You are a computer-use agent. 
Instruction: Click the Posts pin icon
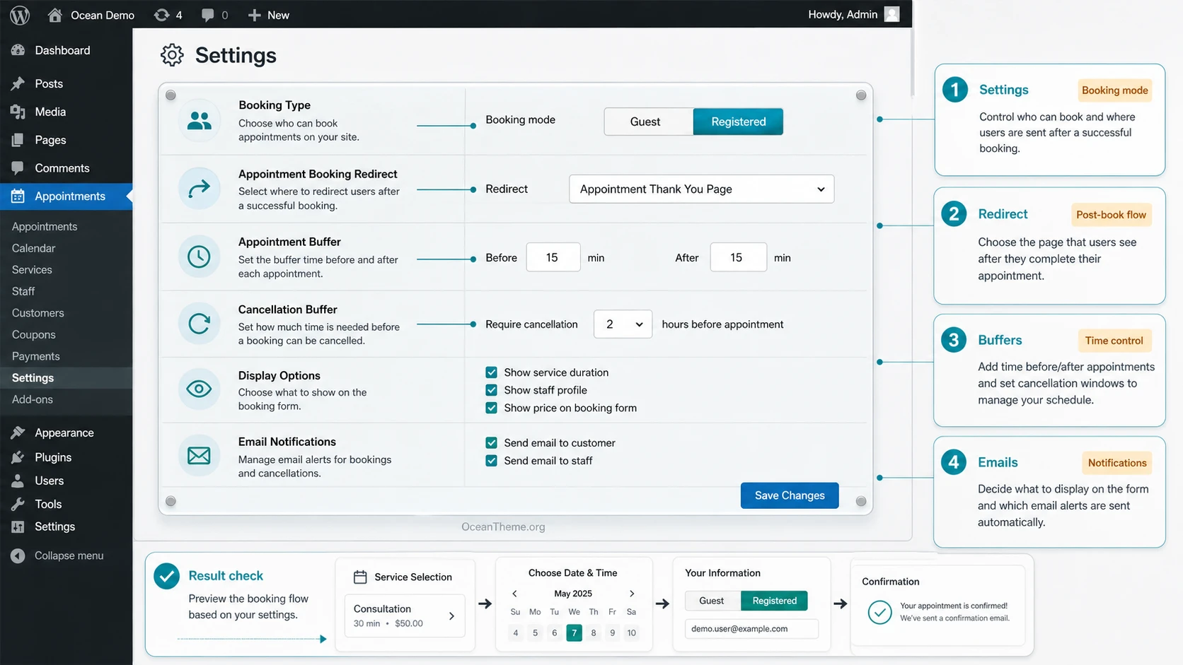[18, 83]
